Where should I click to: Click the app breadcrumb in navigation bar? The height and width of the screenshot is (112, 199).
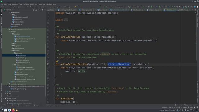pos(19,7)
